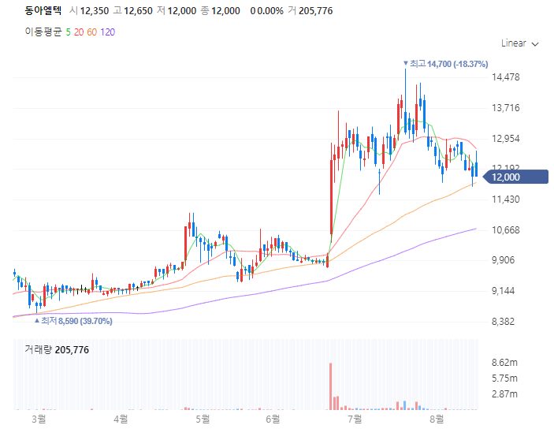Click the open price 12,350 value

click(x=95, y=11)
